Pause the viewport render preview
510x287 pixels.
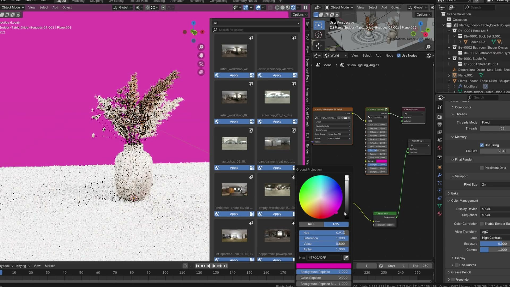(x=305, y=7)
